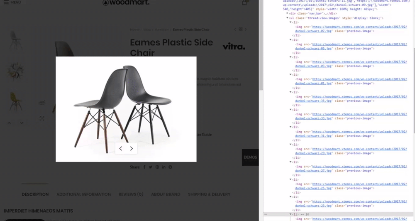Open dunkel-schwarz-25.jpg image URL
The image size is (415, 221).
click(351, 186)
